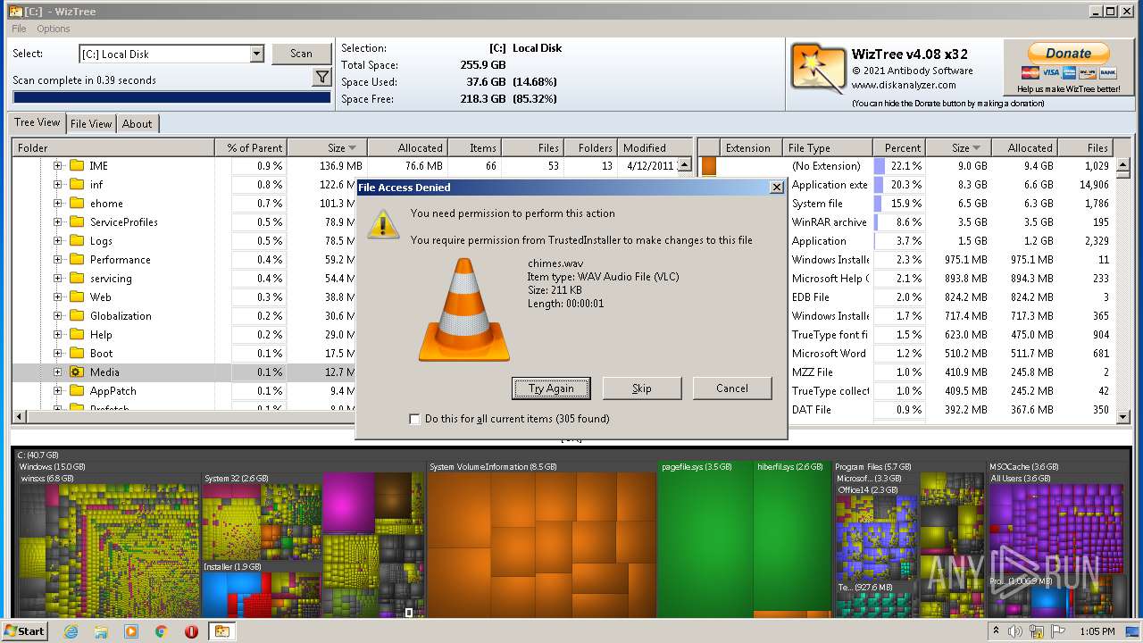
Task: Open Opera from the taskbar
Action: point(191,630)
